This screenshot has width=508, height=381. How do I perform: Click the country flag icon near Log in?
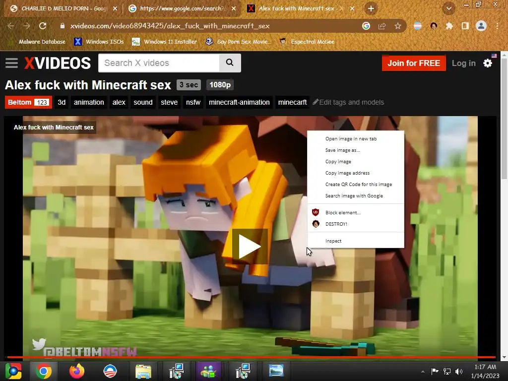(494, 56)
